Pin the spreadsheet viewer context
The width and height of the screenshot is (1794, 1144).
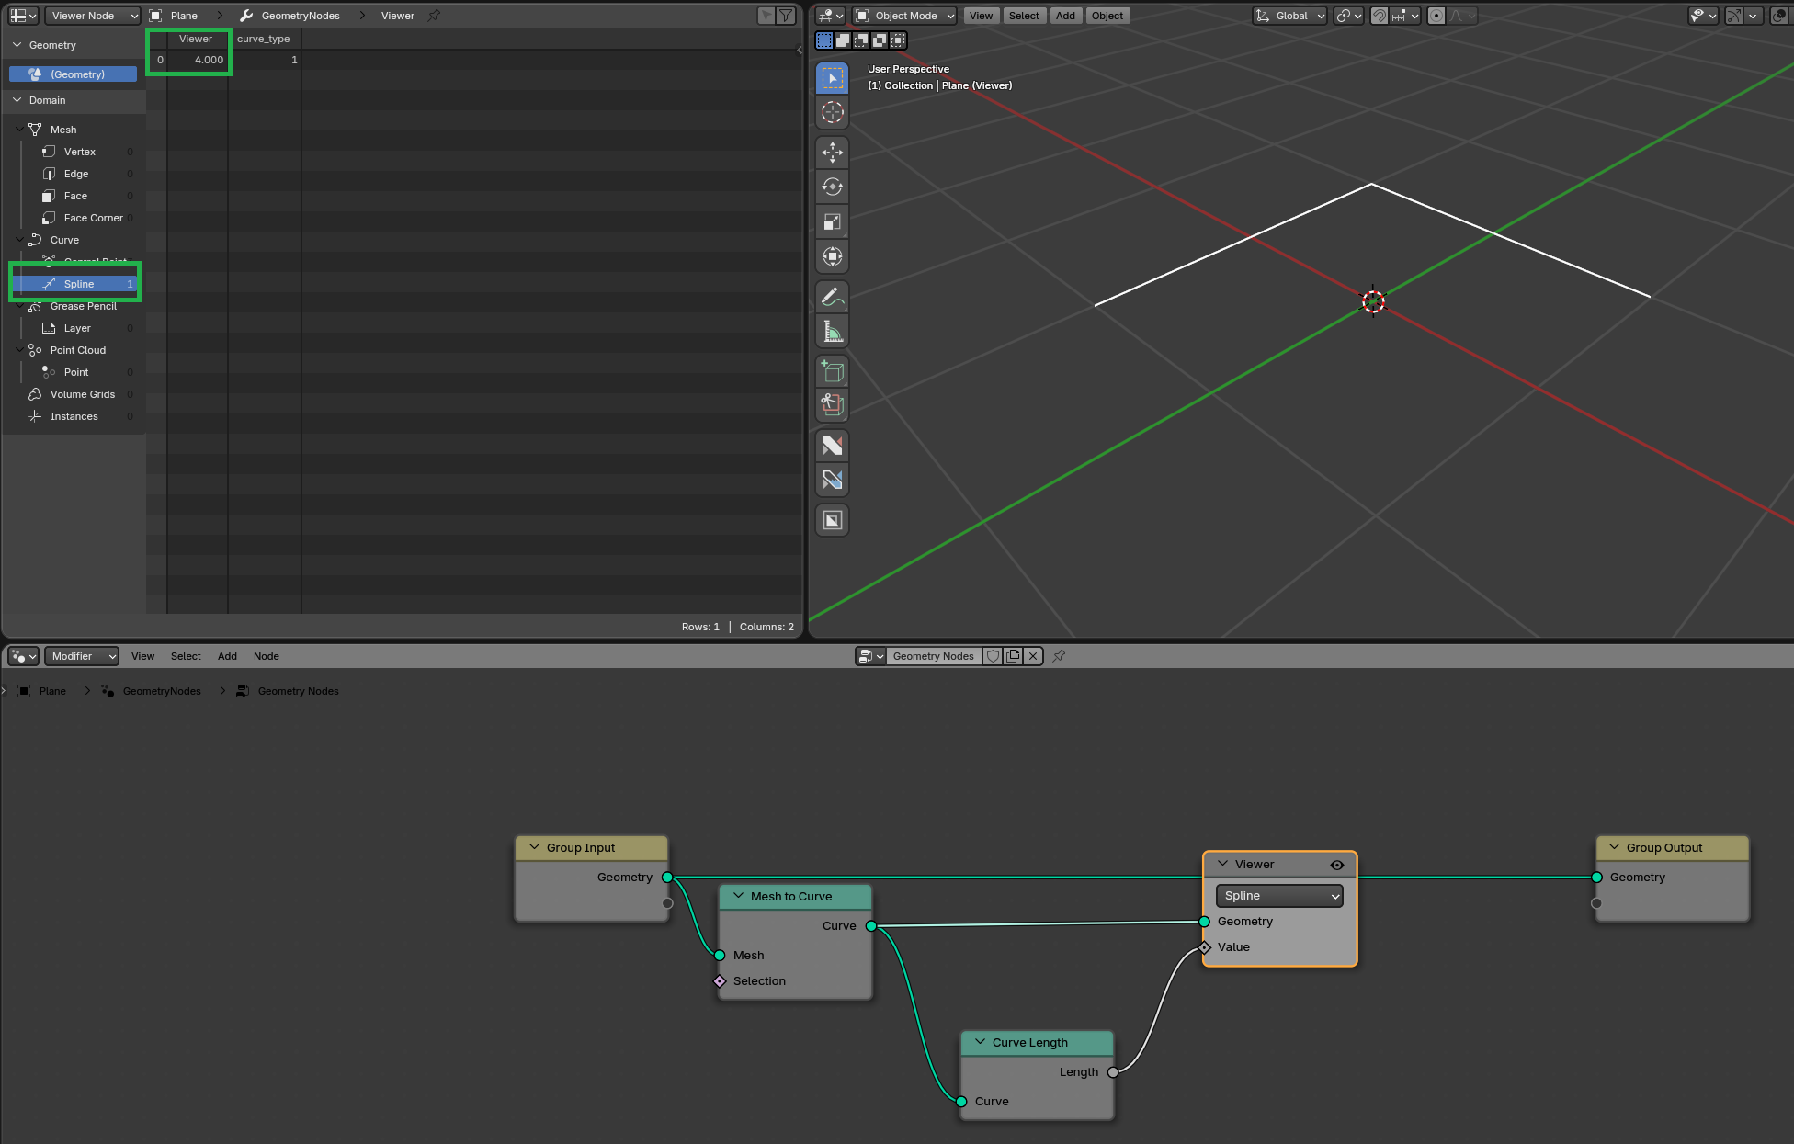point(435,16)
